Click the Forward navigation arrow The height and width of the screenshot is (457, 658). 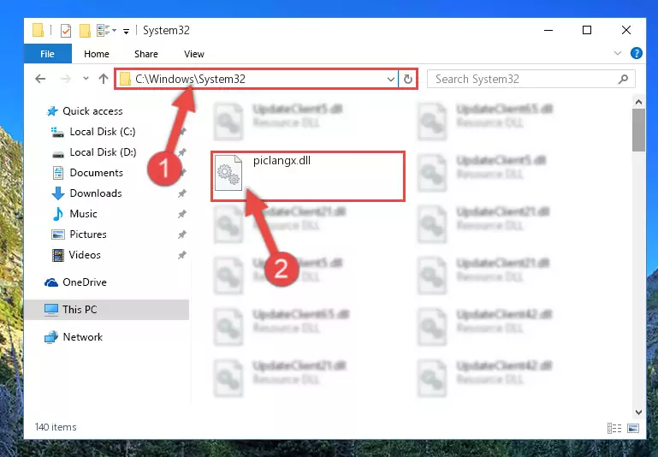click(66, 79)
